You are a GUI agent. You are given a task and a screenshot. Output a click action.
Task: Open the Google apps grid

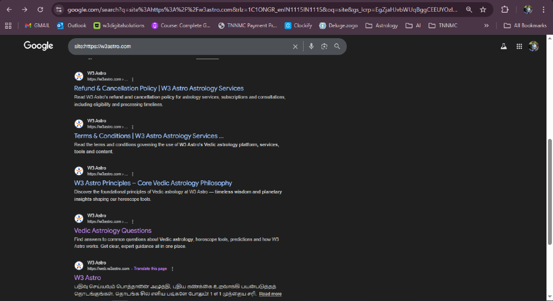point(519,46)
